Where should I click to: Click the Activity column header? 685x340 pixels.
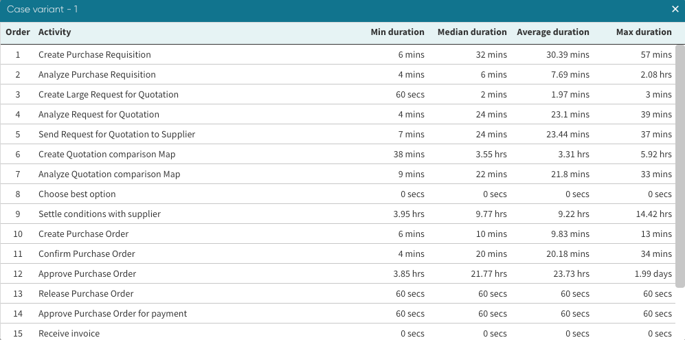pos(55,32)
